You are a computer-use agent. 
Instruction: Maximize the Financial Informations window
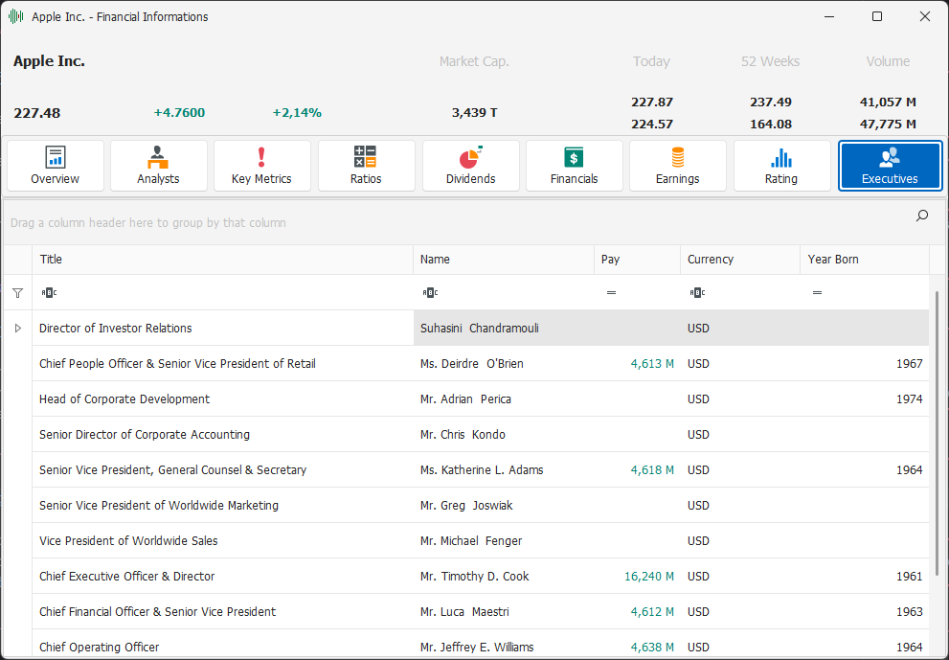[x=877, y=16]
